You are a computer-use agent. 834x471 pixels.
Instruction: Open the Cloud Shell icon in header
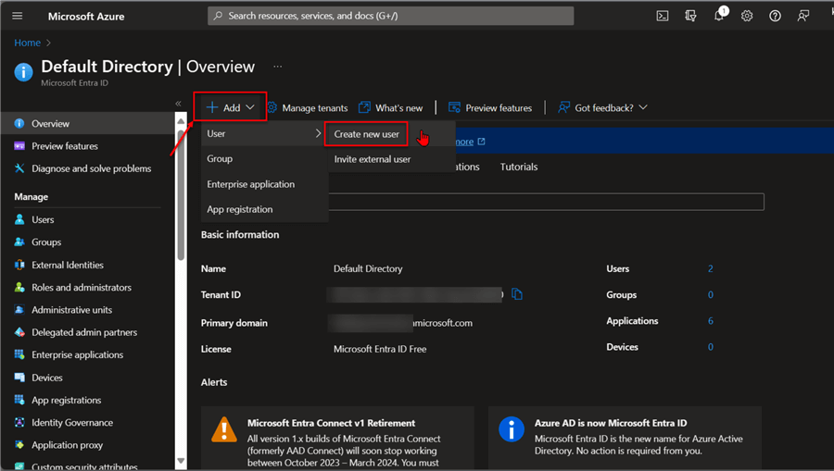click(x=663, y=16)
